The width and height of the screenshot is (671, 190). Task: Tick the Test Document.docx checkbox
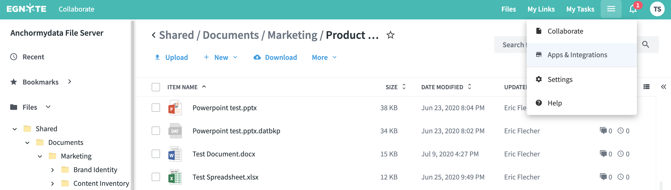(156, 154)
